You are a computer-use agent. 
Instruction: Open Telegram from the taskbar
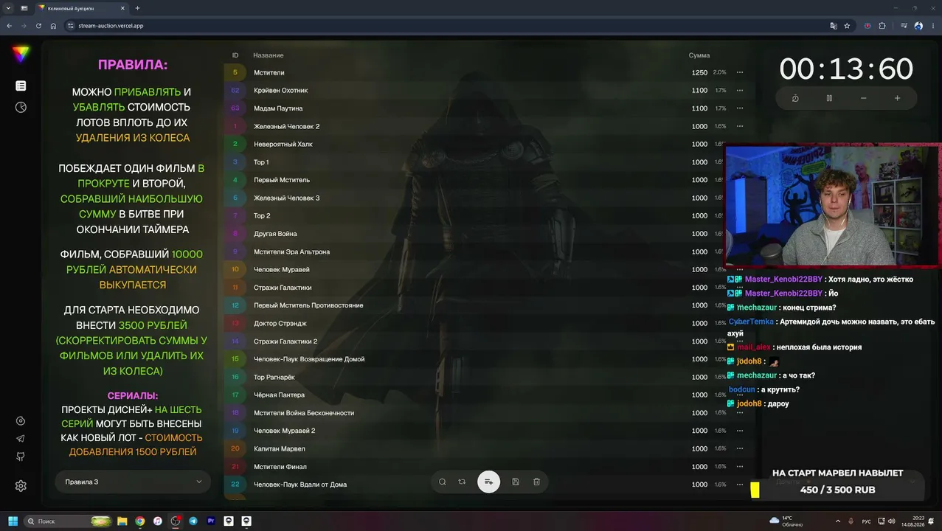click(193, 521)
